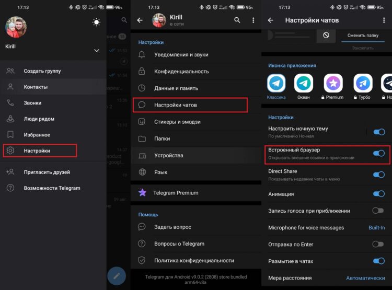Expand account list under Kirill name
Screen dimensions: 392x290
pos(96,51)
